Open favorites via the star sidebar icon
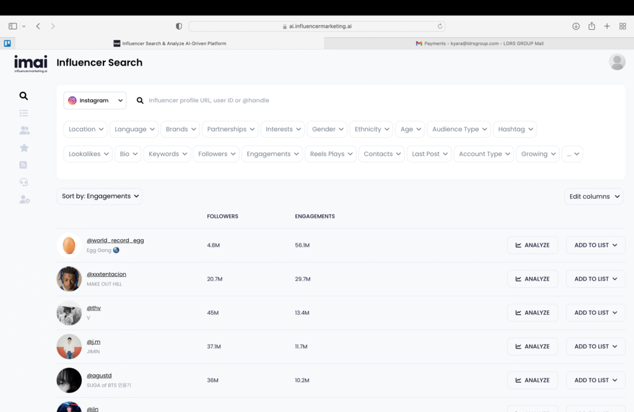Screen dimensions: 634x412 point(24,147)
